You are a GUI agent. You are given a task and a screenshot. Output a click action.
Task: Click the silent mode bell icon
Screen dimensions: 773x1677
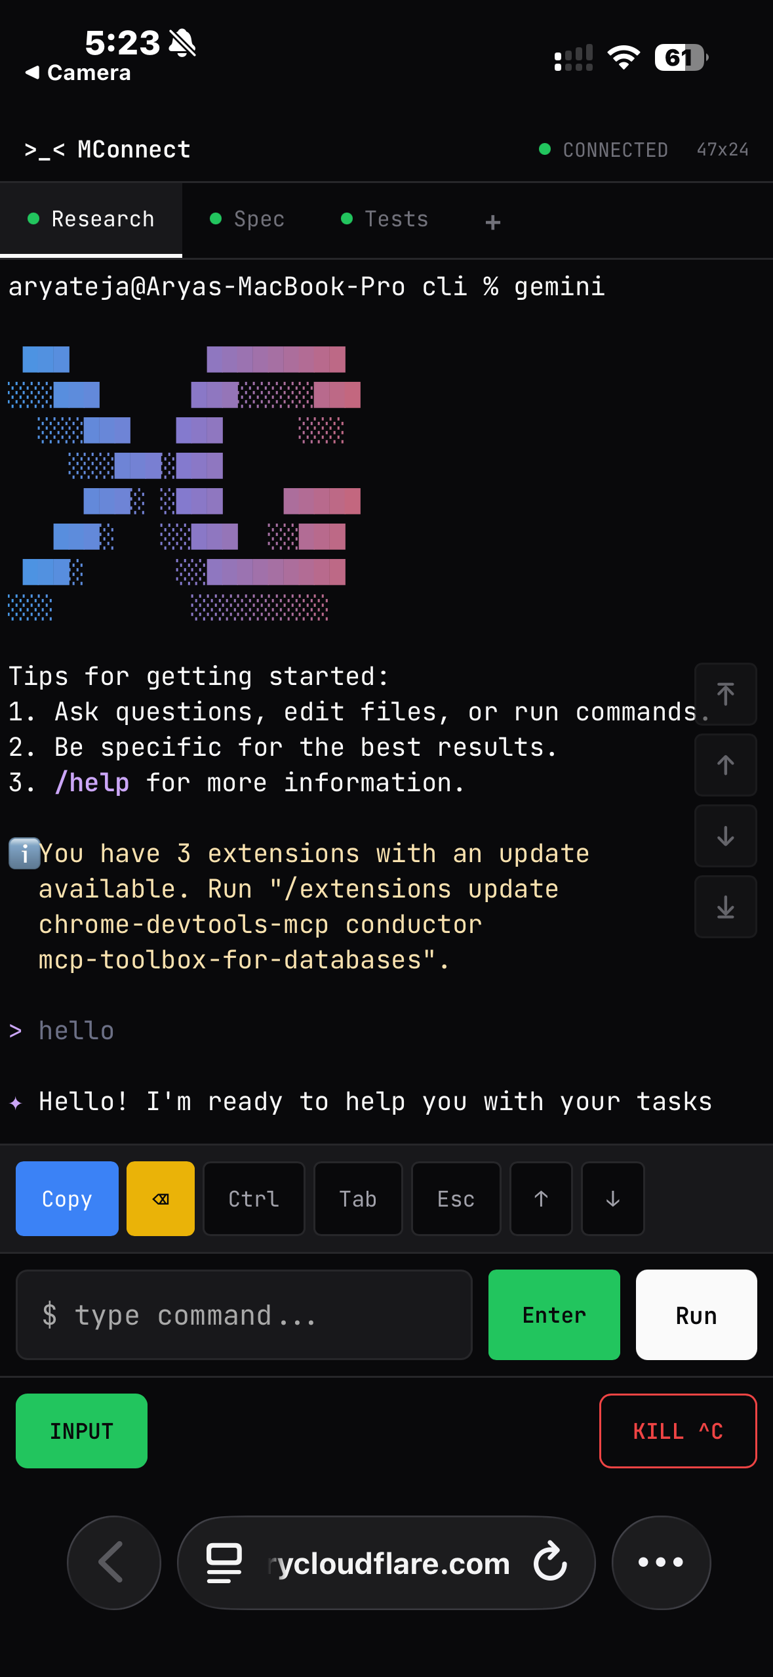182,43
